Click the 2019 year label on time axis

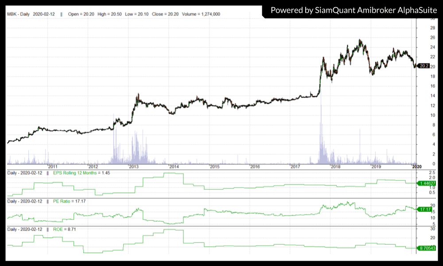tap(376, 167)
